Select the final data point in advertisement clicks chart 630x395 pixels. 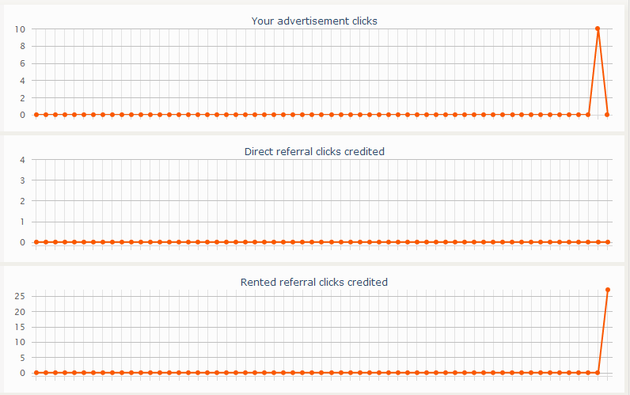[607, 115]
